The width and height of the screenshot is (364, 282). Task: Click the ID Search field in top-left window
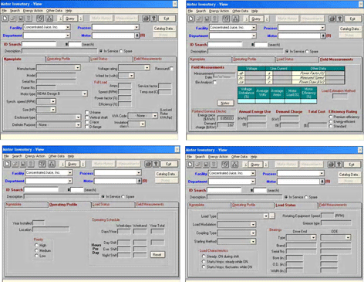(x=39, y=44)
